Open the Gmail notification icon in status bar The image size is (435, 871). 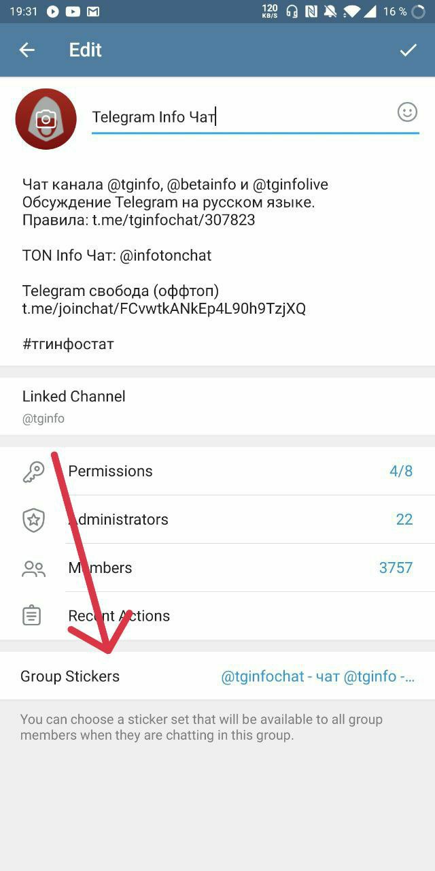tap(93, 12)
